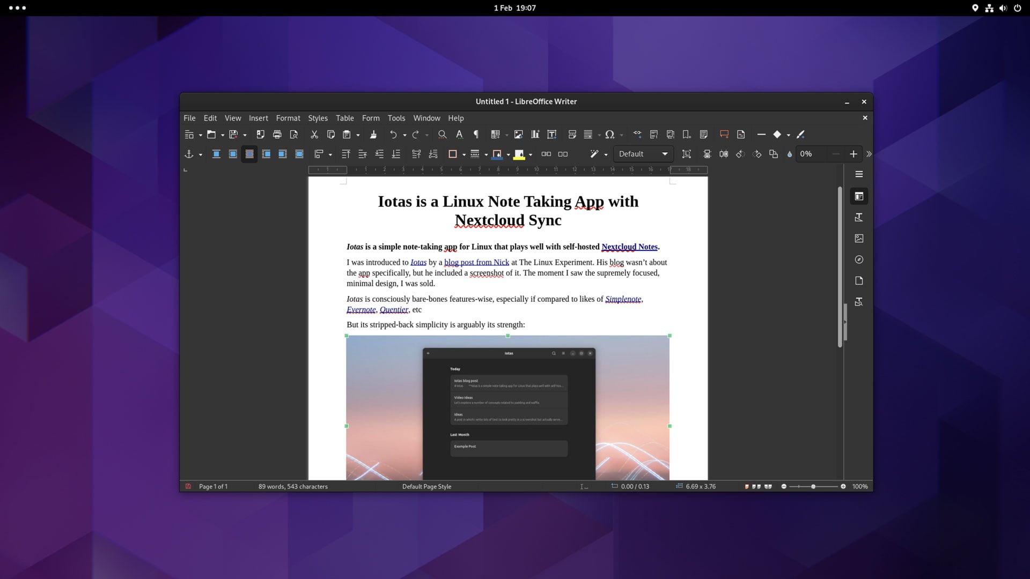Open the Styles menu

coord(318,118)
